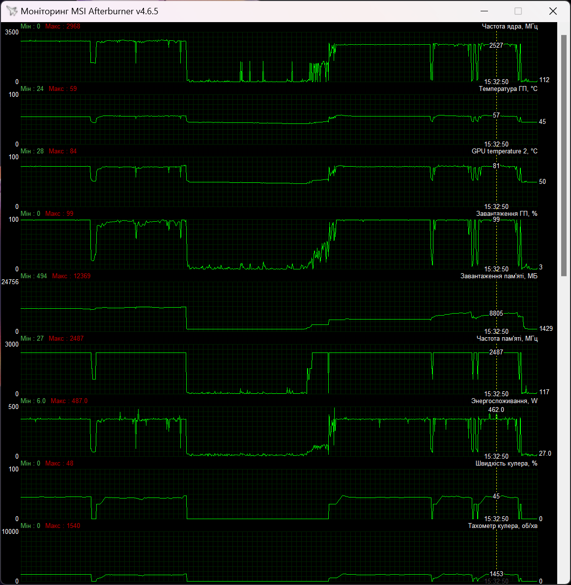Click the 'Макс : 12369' memory usage value

pos(71,276)
